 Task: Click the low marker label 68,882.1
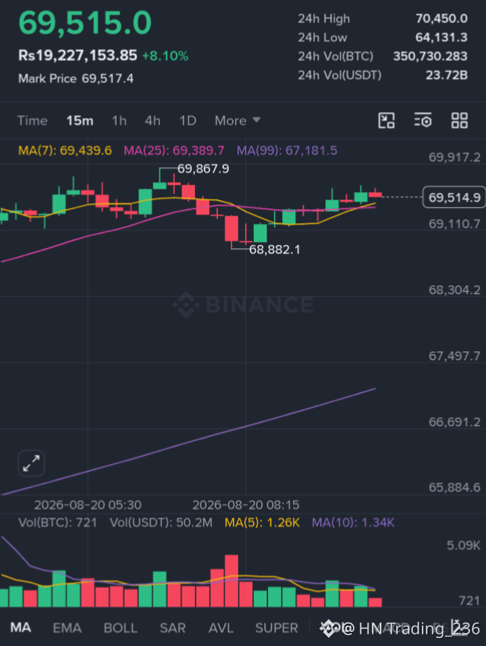point(275,249)
